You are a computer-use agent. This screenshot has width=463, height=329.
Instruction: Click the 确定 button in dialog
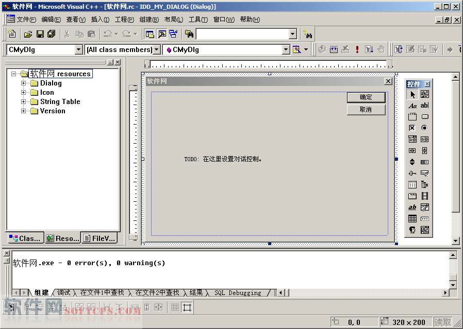[x=366, y=97]
